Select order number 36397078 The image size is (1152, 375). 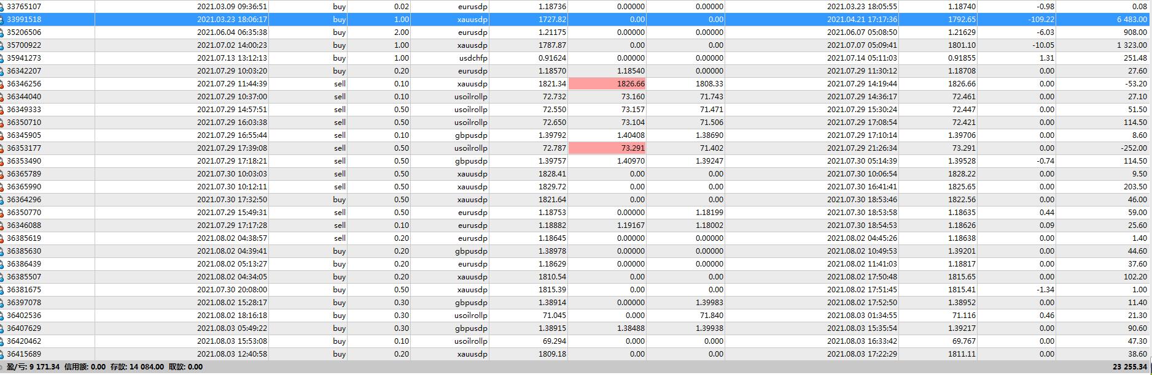24,303
